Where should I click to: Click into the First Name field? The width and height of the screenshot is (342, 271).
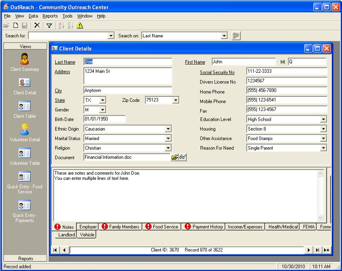243,62
